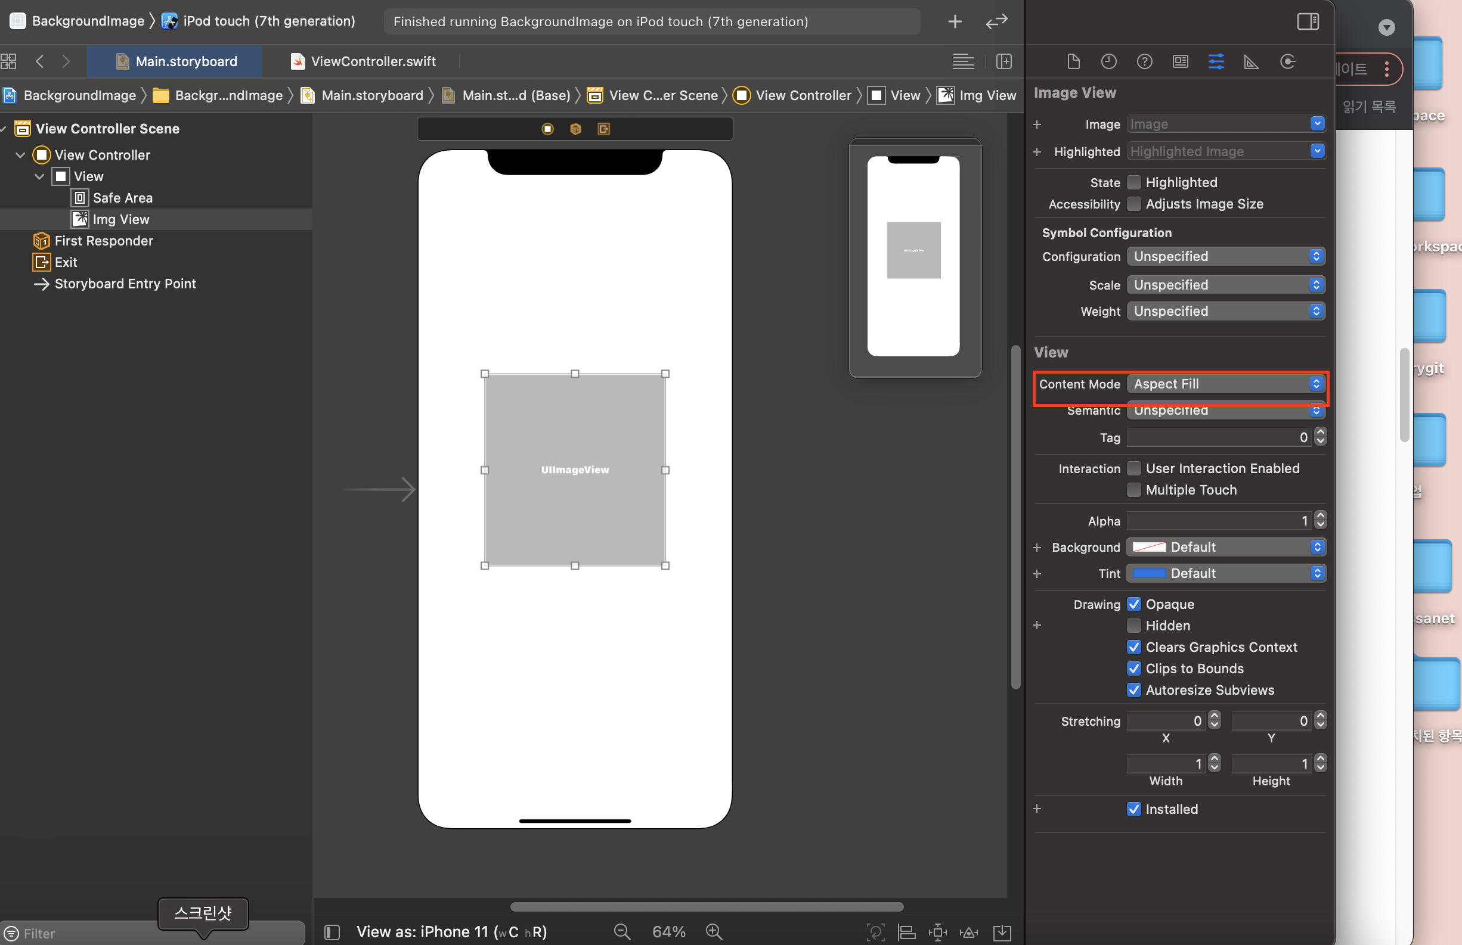Zoom in the storyboard canvas

click(x=714, y=931)
